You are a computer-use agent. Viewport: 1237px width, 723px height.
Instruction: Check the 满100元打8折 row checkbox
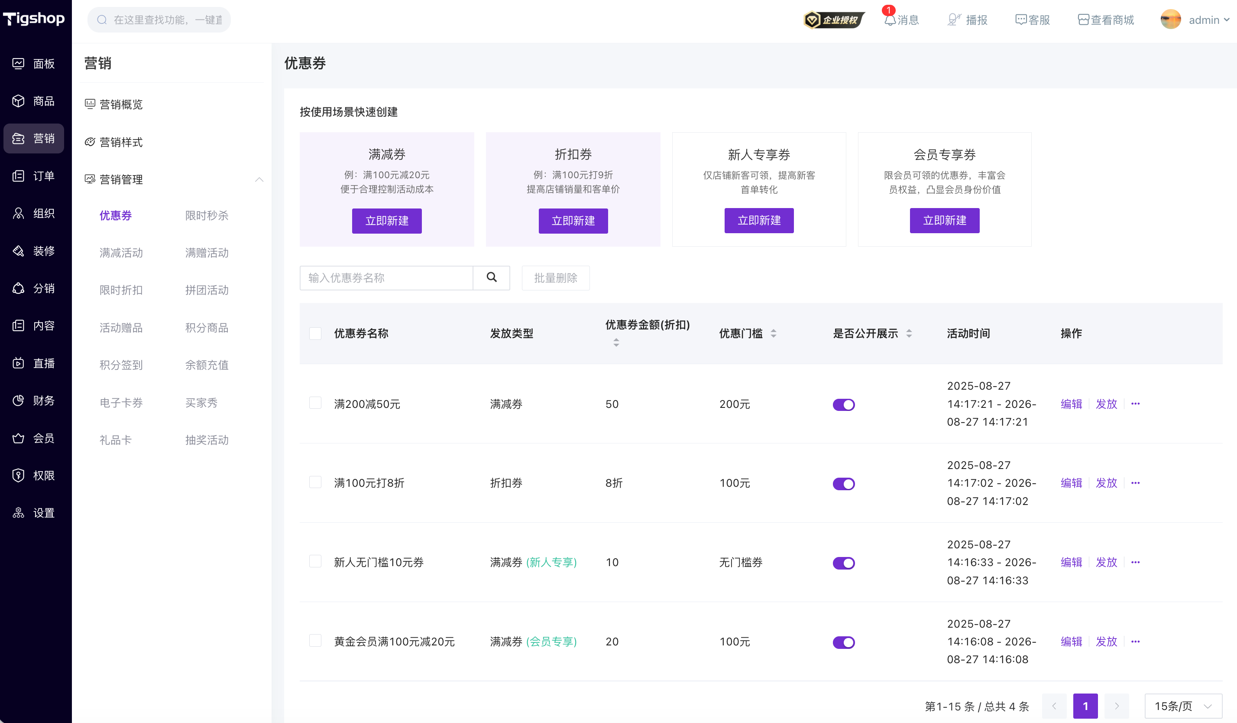pos(315,482)
